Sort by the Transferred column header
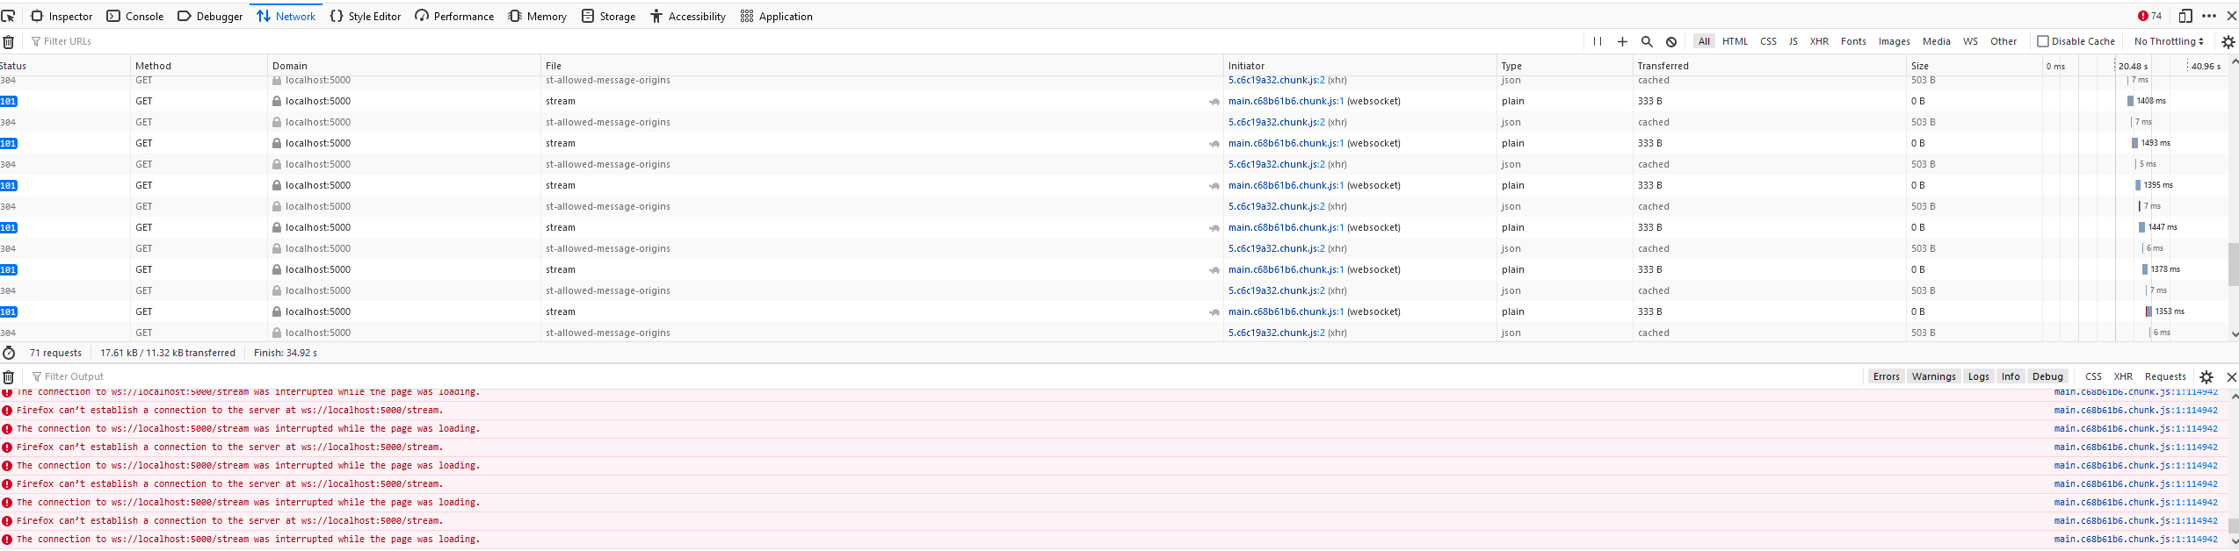The width and height of the screenshot is (2239, 551). click(1769, 66)
